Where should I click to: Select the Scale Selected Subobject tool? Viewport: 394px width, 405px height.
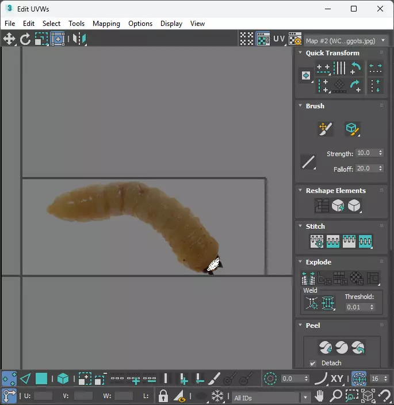pos(41,39)
